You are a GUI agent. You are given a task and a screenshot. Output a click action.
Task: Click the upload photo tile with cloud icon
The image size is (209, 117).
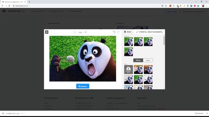point(128,69)
